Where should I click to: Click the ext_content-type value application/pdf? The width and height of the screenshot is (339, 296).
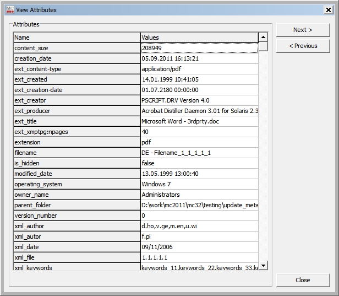pos(199,69)
